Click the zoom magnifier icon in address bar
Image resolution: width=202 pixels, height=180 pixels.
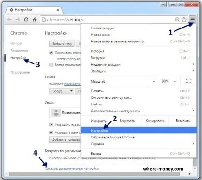(x=177, y=20)
